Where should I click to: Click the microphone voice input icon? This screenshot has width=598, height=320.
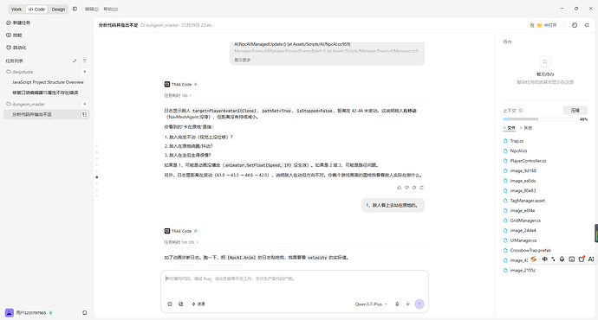pyautogui.click(x=397, y=304)
